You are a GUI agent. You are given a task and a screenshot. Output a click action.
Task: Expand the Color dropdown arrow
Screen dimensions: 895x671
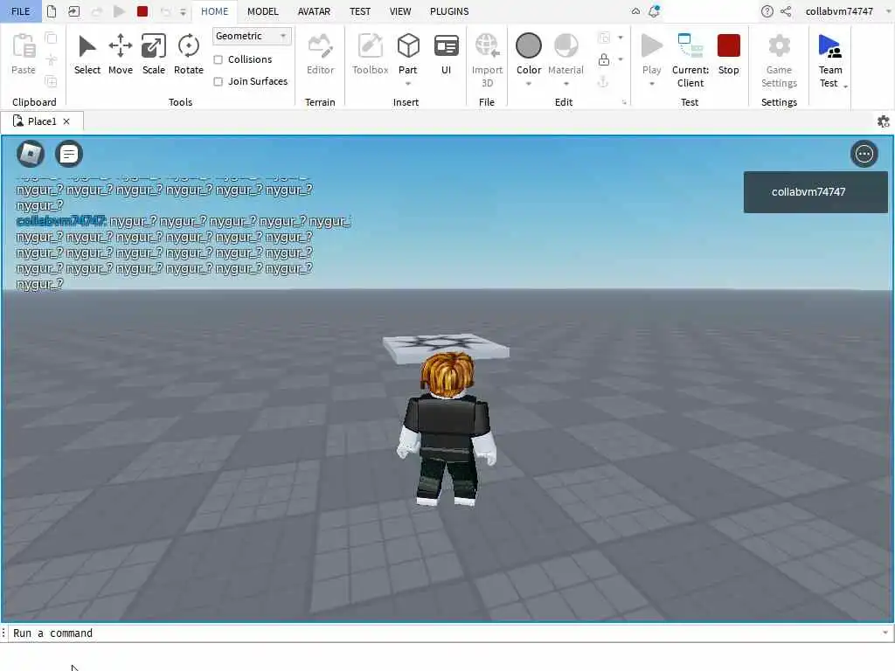529,84
